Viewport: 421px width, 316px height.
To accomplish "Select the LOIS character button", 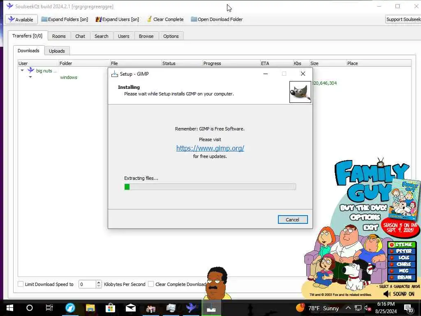I will click(x=402, y=258).
